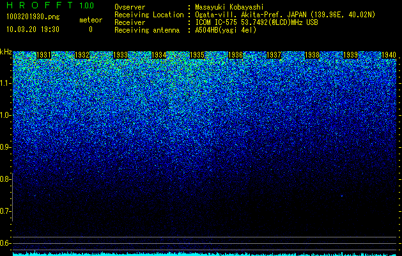
Task: Click the antenna value A504HB(yagi 4el)
Action: click(226, 30)
